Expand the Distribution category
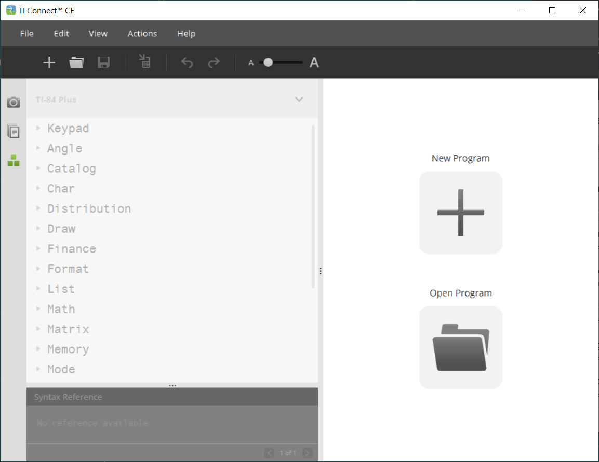599x462 pixels. (x=38, y=208)
